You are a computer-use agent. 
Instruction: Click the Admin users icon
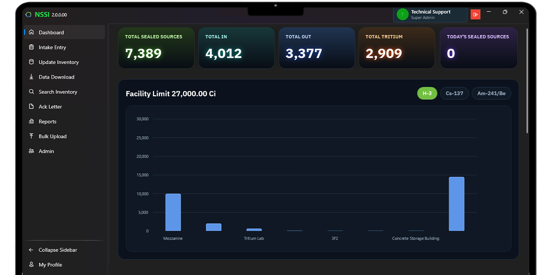[31, 151]
